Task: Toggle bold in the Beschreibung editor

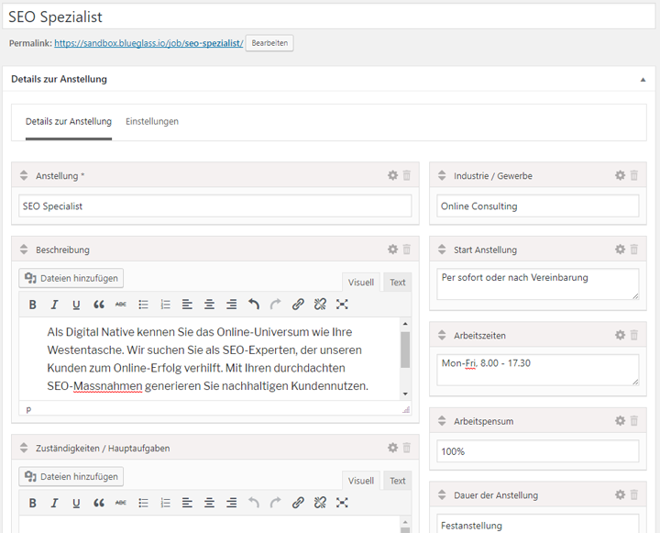Action: click(32, 305)
